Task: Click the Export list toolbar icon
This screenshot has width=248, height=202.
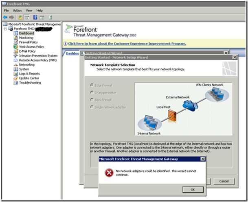Action: coord(50,17)
